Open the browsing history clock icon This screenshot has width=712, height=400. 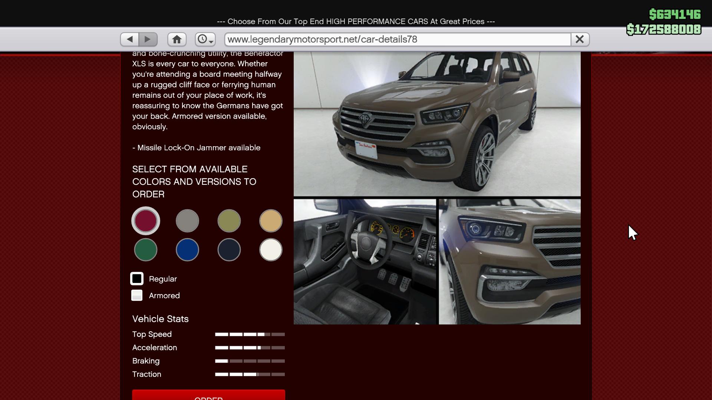coord(203,39)
